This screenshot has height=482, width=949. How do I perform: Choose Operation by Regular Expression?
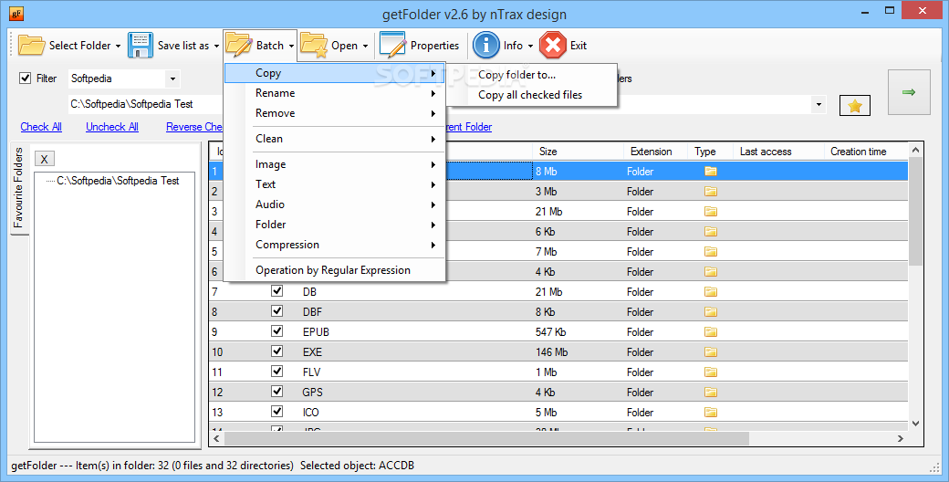[335, 271]
